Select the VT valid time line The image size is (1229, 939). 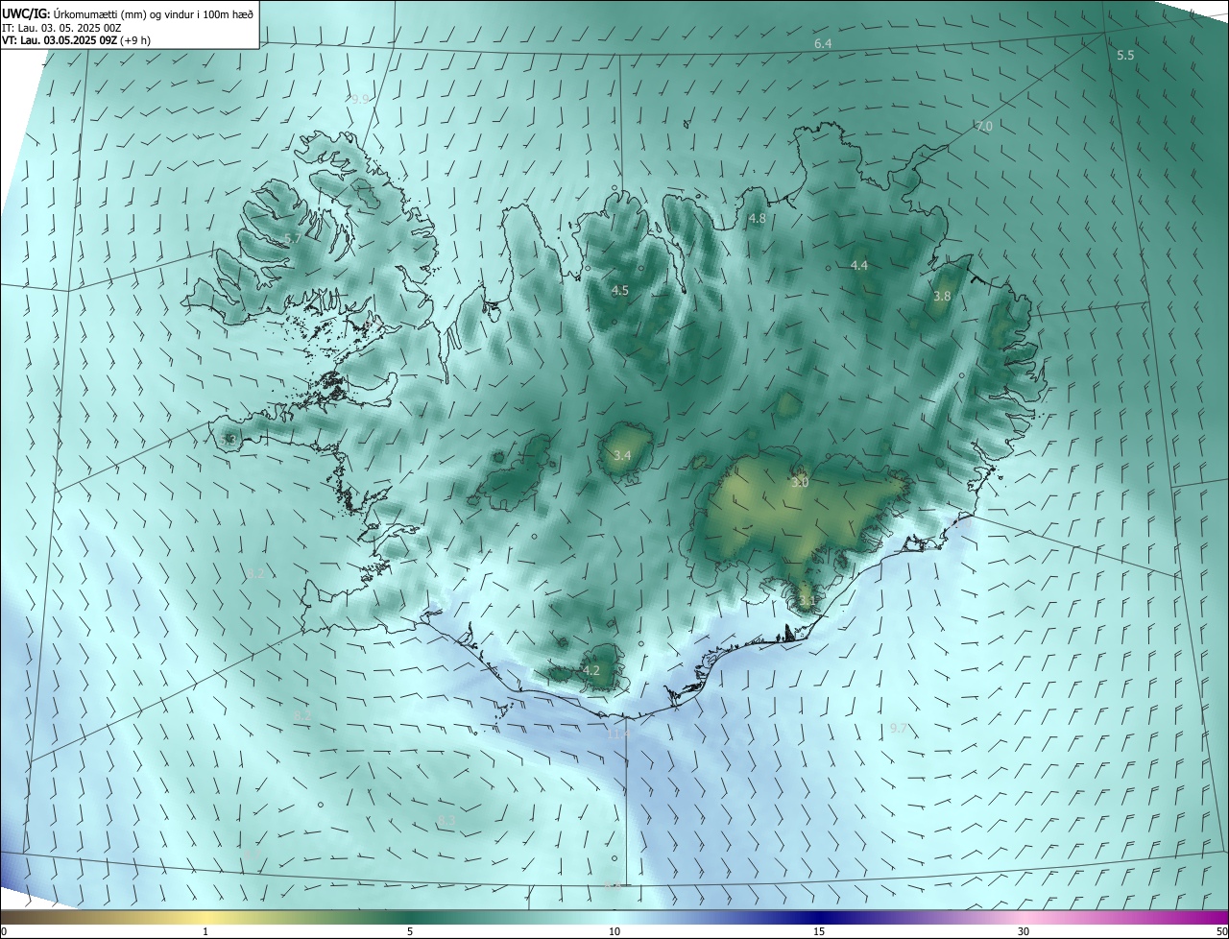[75, 40]
